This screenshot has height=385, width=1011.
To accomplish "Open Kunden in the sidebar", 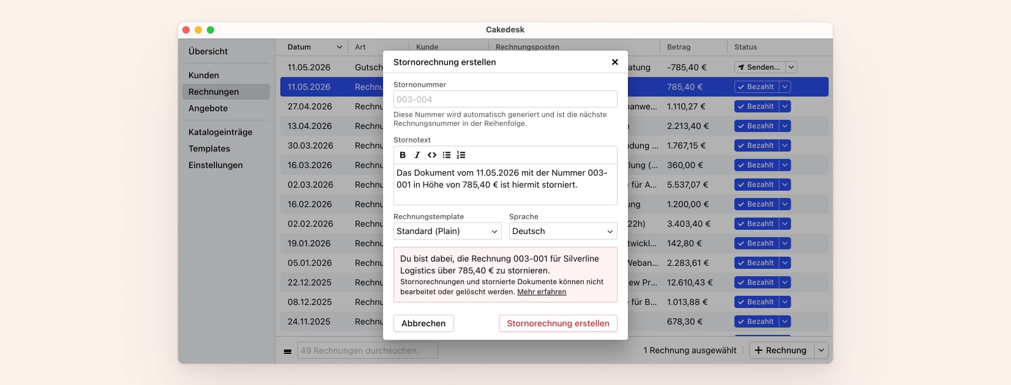I will [204, 75].
